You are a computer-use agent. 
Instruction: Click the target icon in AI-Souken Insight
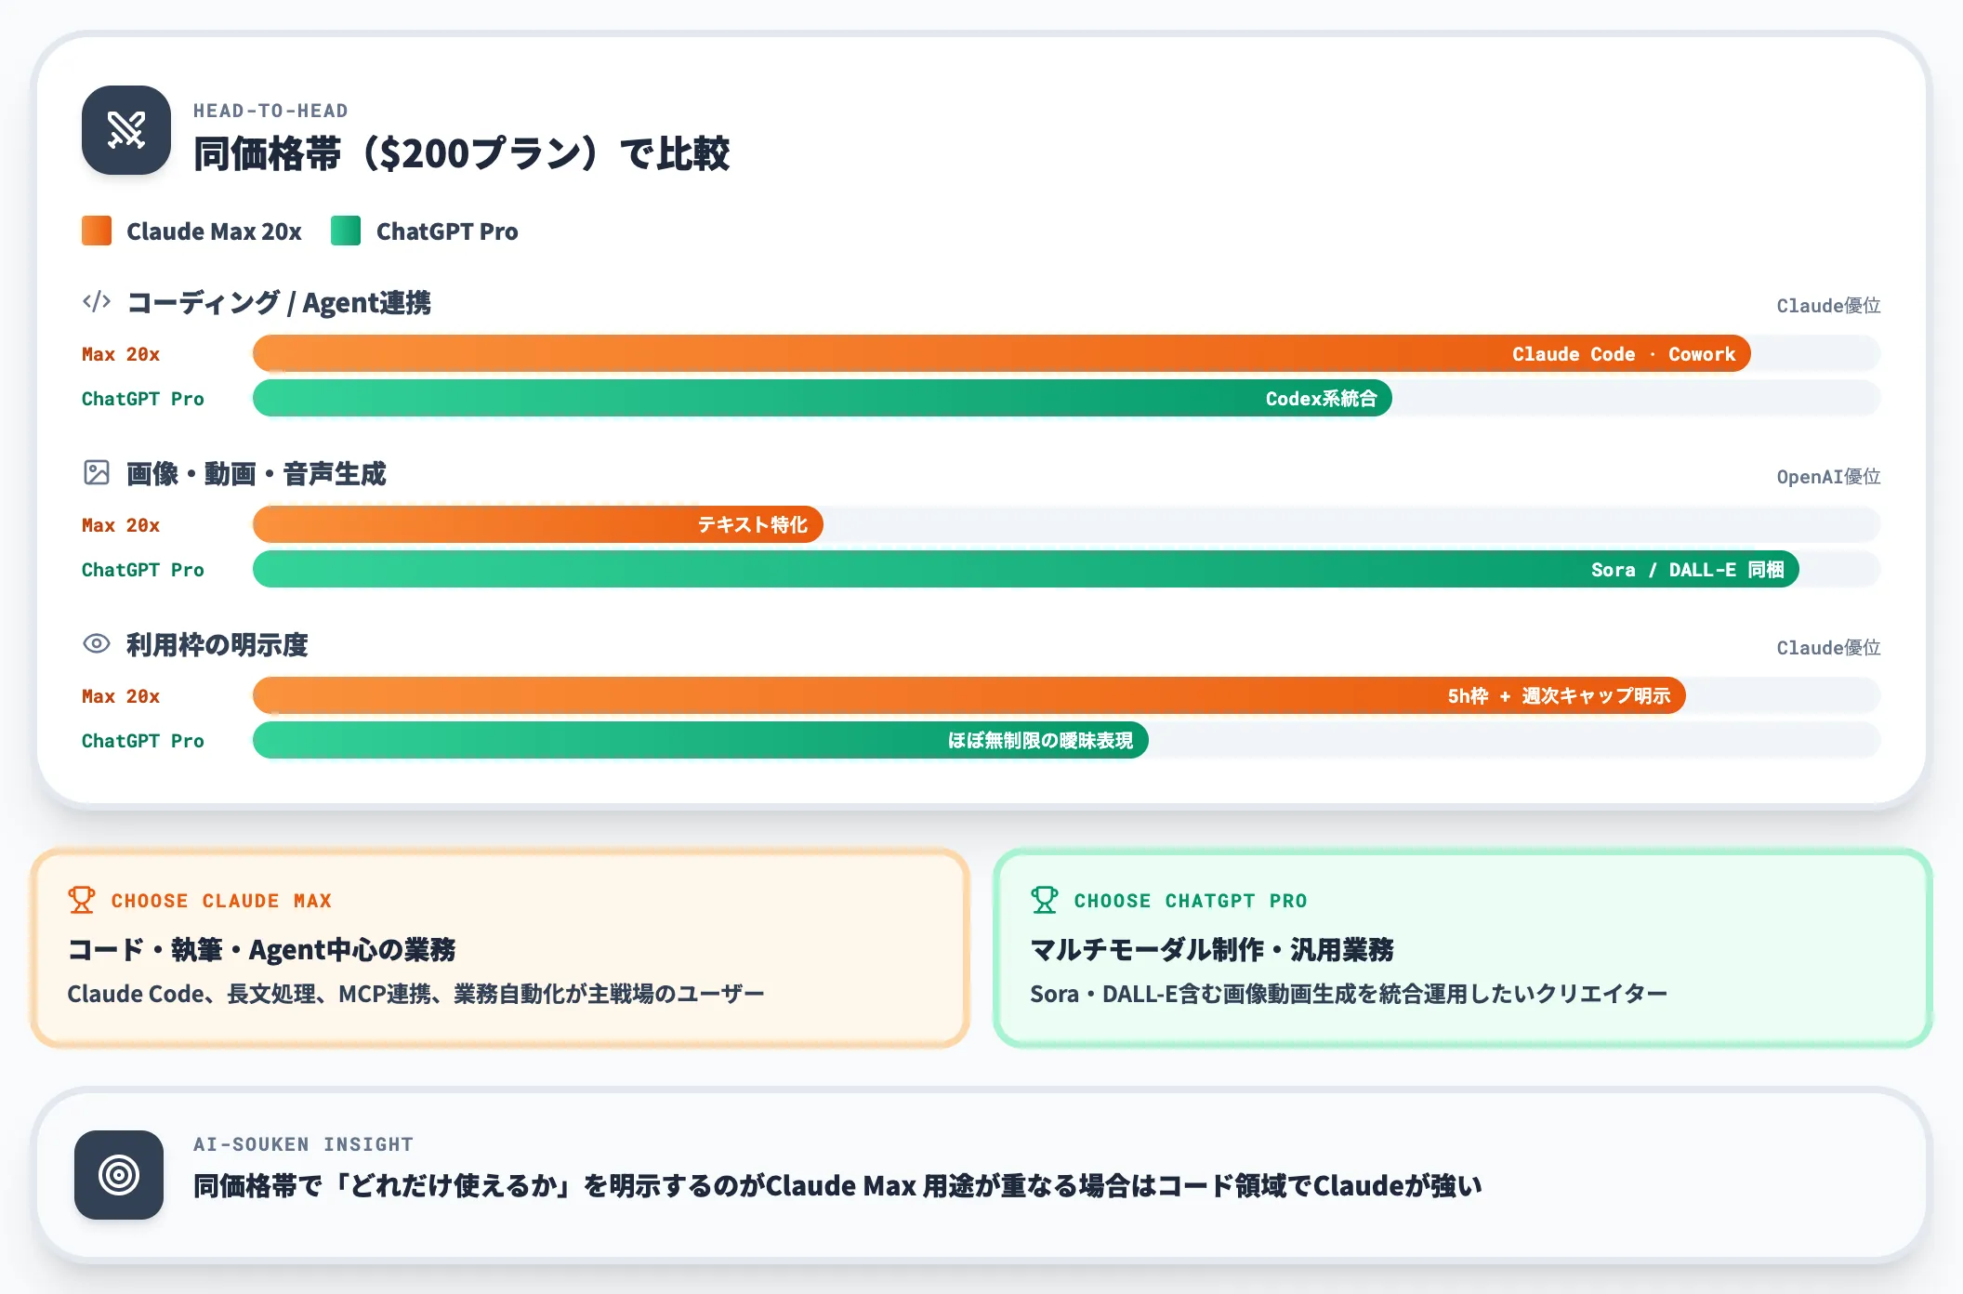(119, 1175)
